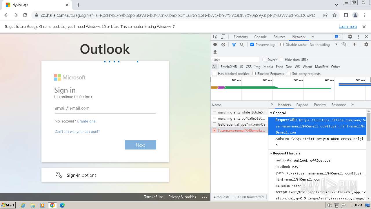Reload the page
The width and height of the screenshot is (371, 209).
pyautogui.click(x=25, y=15)
